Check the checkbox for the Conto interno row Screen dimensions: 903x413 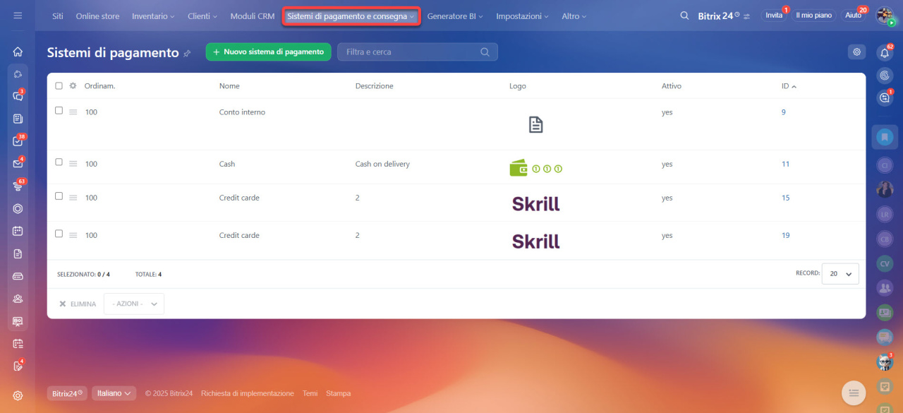(59, 111)
